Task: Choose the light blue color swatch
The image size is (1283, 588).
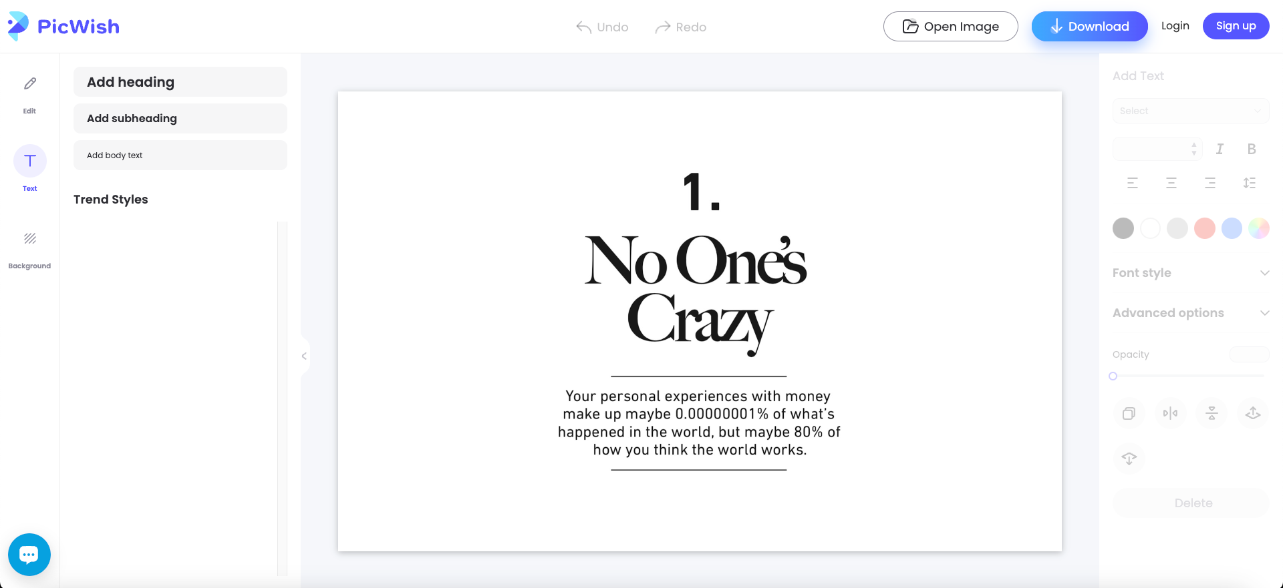Action: 1232,228
